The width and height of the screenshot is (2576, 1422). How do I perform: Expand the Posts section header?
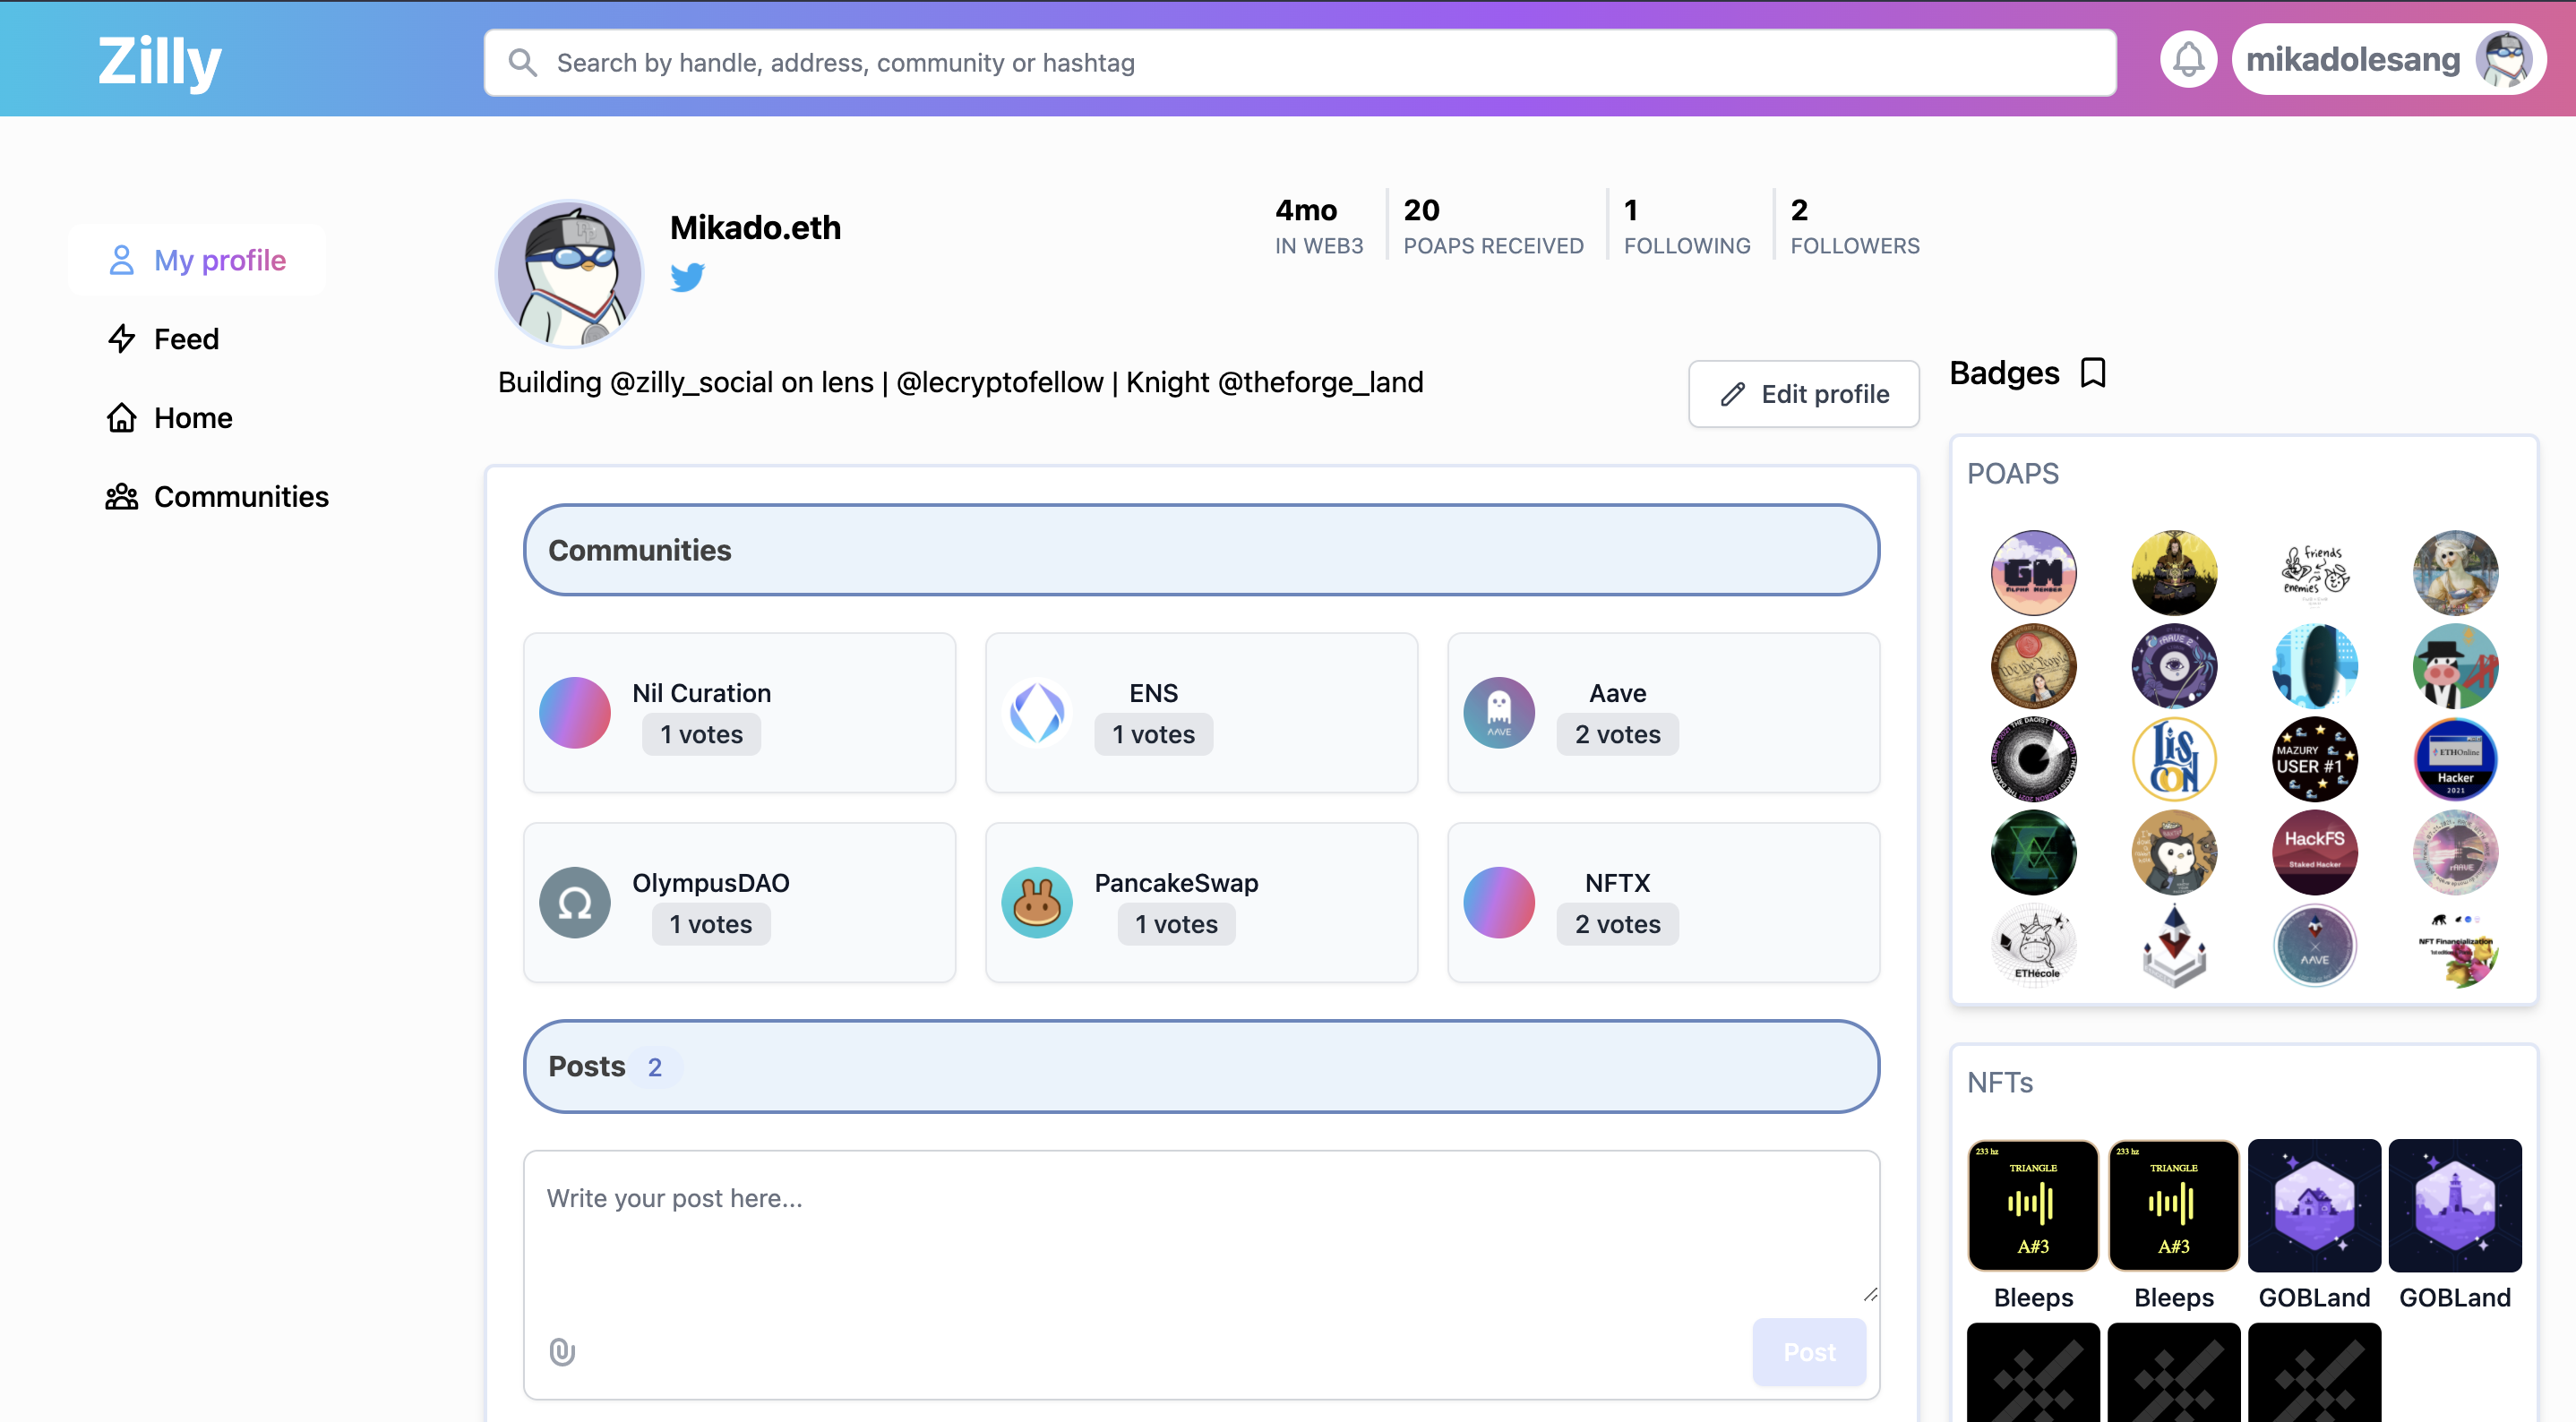tap(1201, 1066)
